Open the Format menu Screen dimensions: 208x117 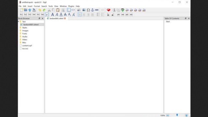(x=37, y=6)
